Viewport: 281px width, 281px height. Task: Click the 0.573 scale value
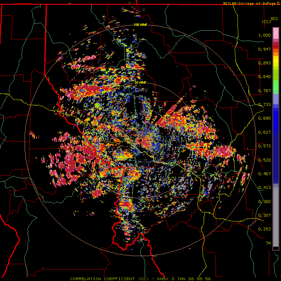coord(264,146)
